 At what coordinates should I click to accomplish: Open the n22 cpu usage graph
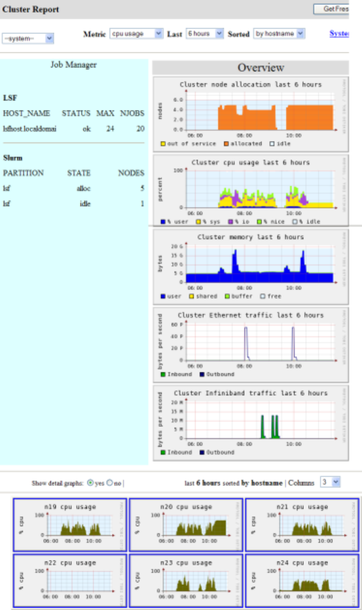click(x=70, y=580)
